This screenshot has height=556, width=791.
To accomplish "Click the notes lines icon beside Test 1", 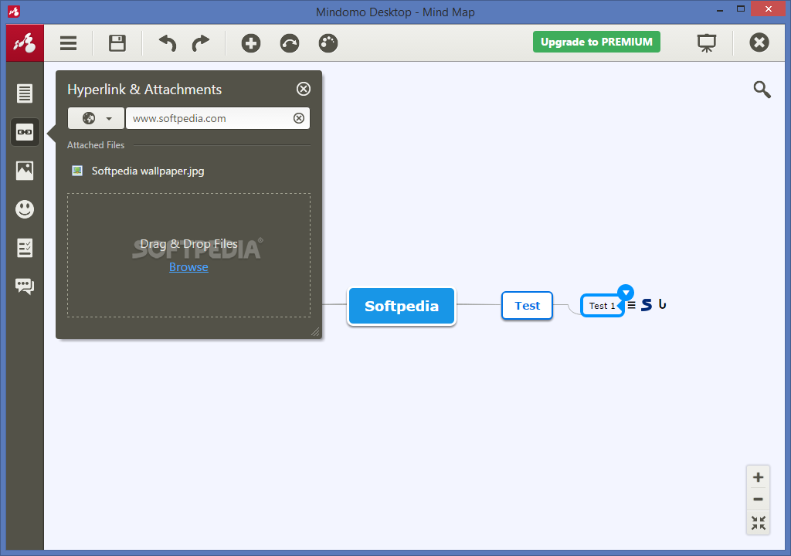I will 632,305.
